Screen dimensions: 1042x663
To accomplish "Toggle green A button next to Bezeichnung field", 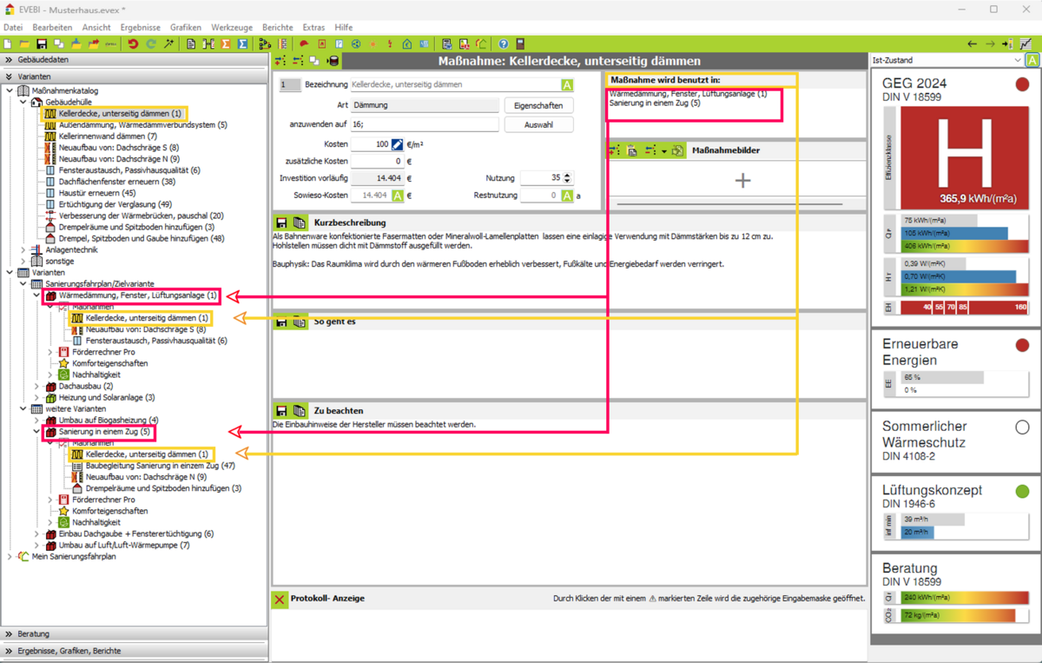I will click(x=567, y=85).
